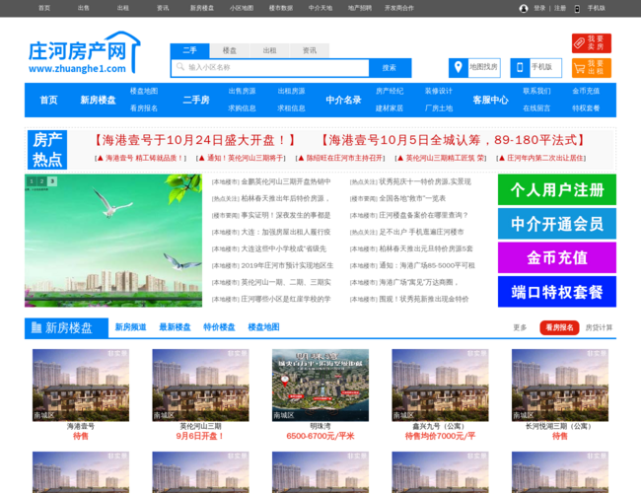641x493 pixels.
Task: Open 求租信息 in navigation bar
Action: tap(292, 108)
